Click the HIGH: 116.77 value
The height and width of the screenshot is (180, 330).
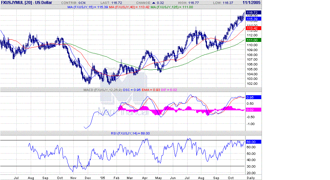[x=189, y=3]
